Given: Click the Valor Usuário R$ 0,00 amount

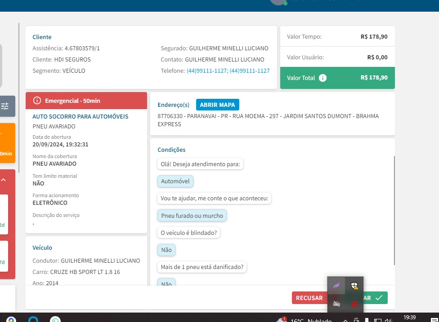Looking at the screenshot, I should pyautogui.click(x=377, y=57).
